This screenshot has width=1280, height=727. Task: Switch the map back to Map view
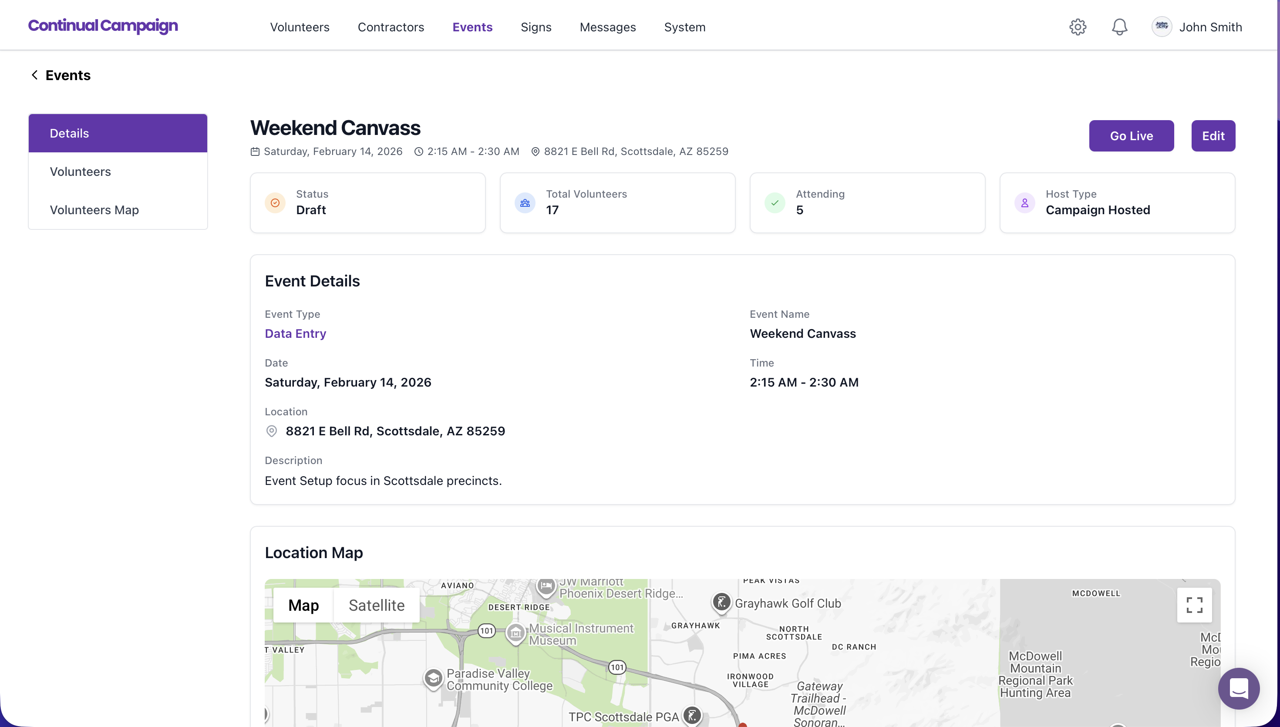[303, 605]
